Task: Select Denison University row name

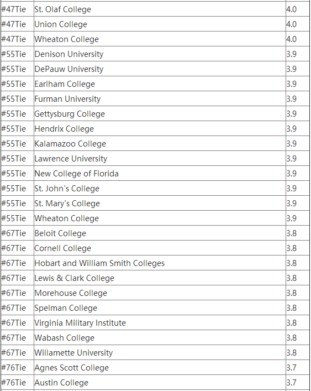Action: tap(160, 54)
